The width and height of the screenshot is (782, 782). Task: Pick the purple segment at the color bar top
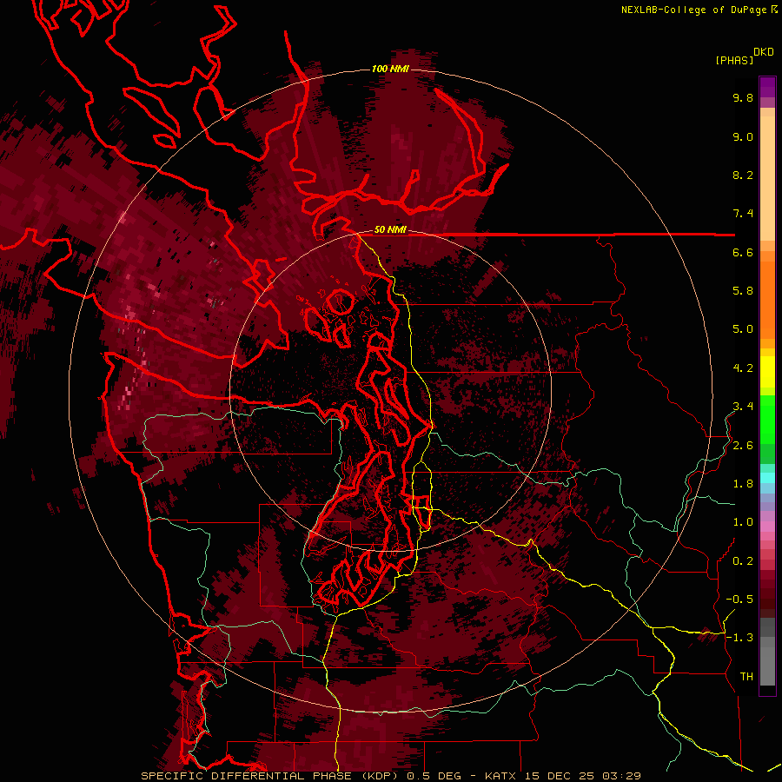[x=767, y=87]
